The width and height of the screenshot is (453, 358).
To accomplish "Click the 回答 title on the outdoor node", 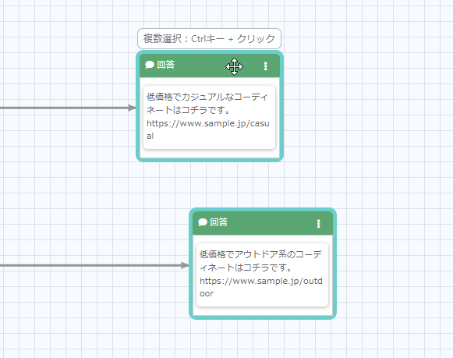I will click(218, 222).
